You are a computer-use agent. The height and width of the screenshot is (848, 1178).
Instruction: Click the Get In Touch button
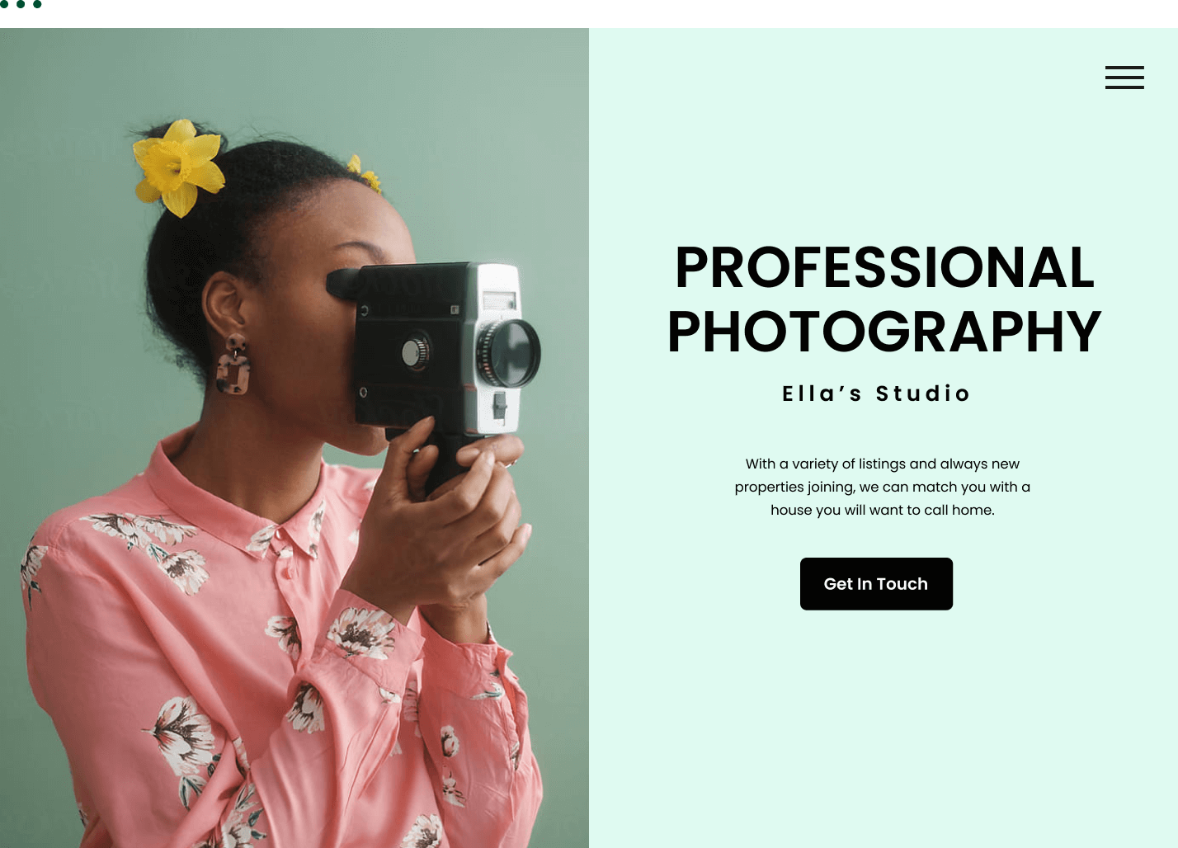[876, 584]
